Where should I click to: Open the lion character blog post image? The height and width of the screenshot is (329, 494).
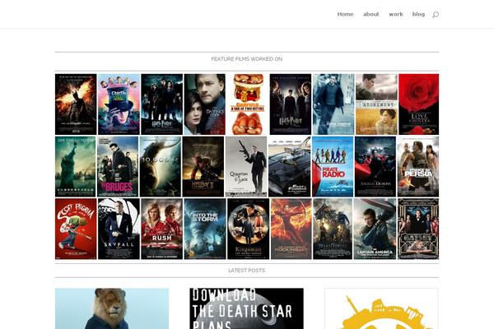click(112, 308)
